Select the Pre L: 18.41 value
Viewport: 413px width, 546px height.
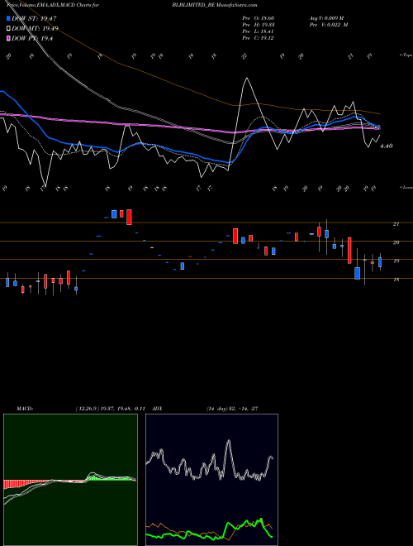point(258,31)
